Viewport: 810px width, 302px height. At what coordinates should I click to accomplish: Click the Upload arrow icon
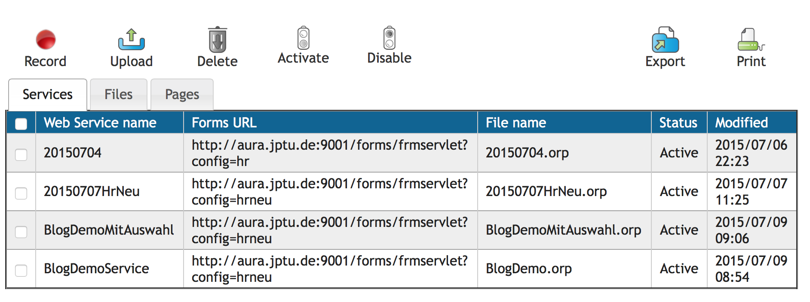coord(132,39)
